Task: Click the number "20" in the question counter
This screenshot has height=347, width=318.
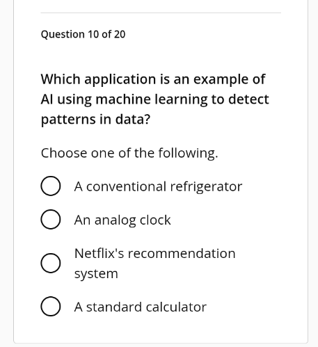Action: pyautogui.click(x=120, y=34)
